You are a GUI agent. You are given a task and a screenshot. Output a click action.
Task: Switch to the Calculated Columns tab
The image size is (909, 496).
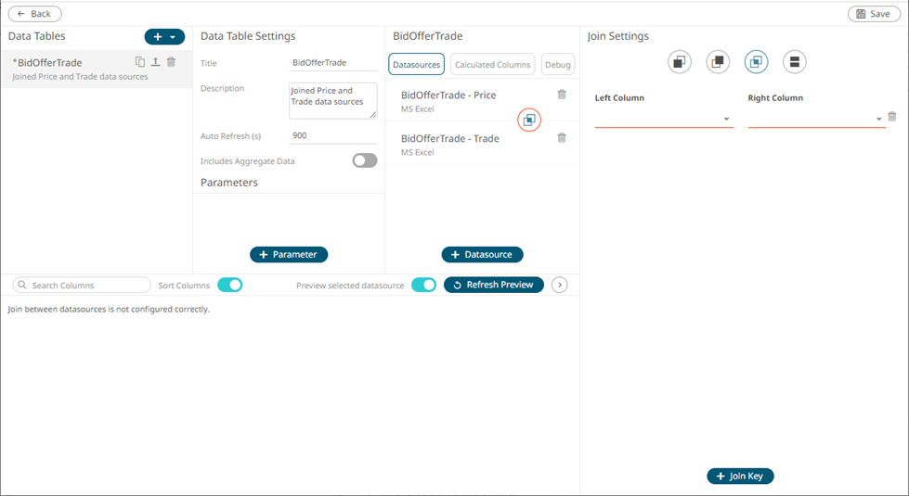(492, 64)
